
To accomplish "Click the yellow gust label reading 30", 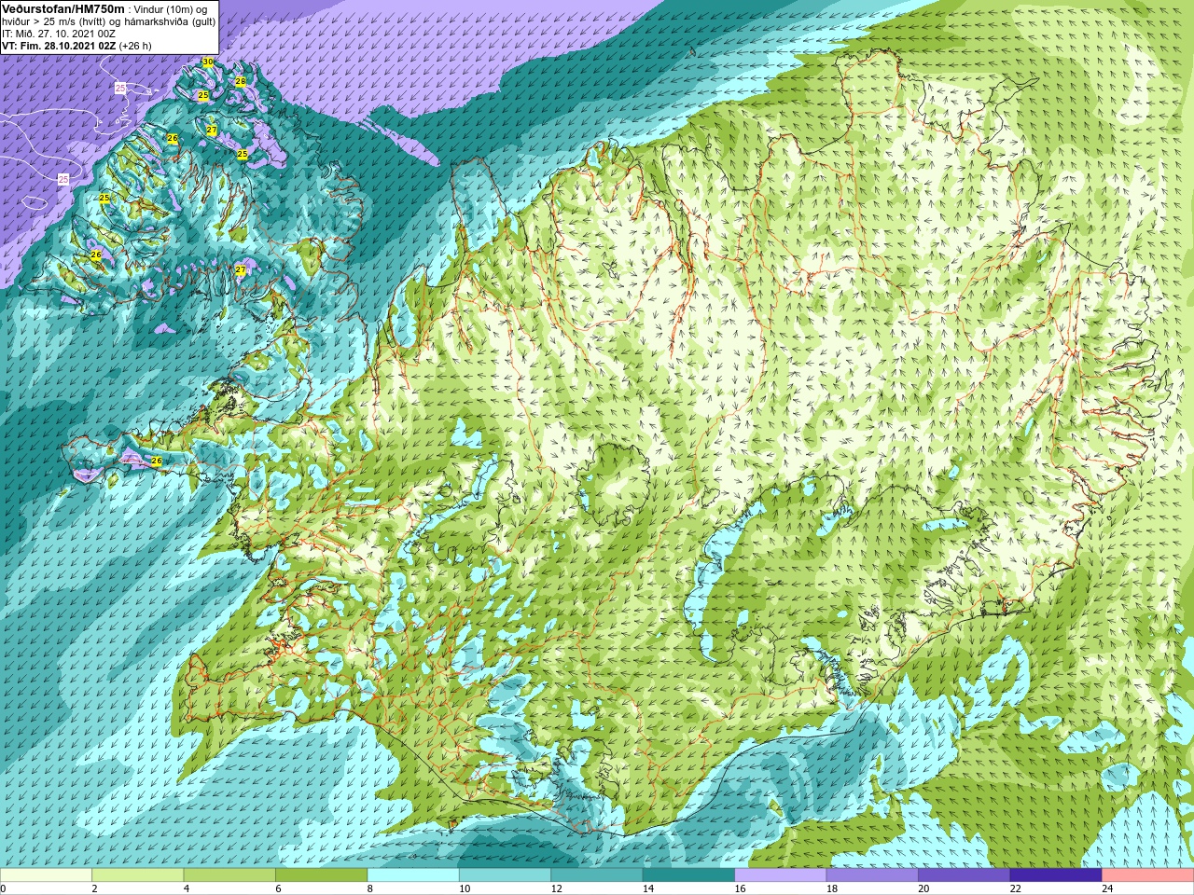I will tap(208, 62).
